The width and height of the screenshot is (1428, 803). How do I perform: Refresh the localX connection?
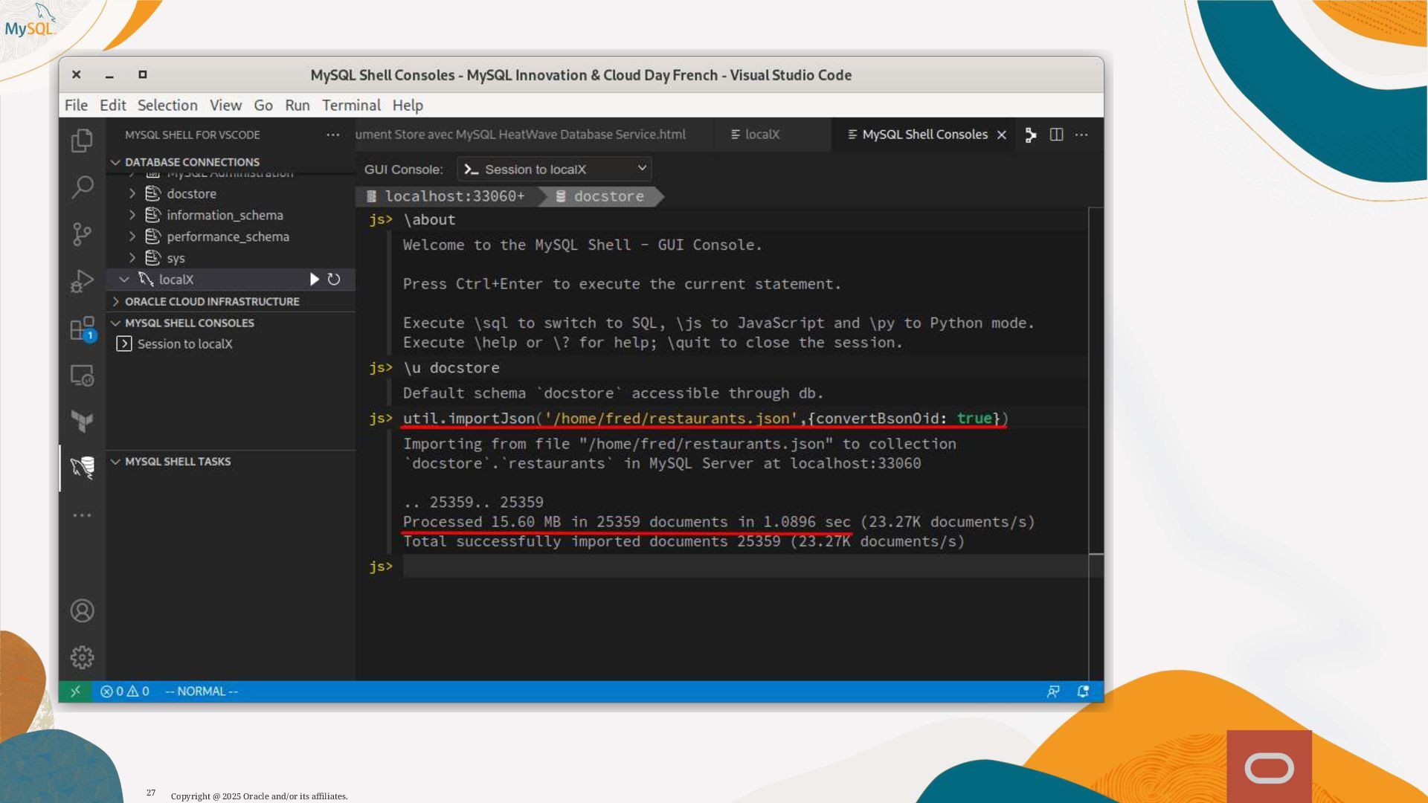[334, 280]
